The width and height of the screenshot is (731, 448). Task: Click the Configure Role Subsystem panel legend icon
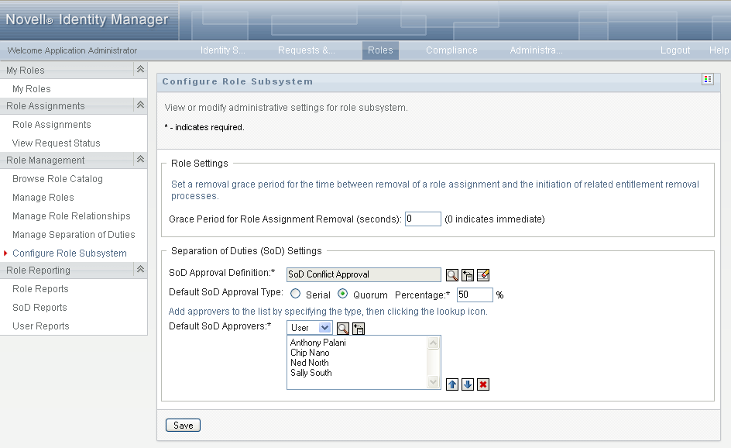click(x=707, y=80)
